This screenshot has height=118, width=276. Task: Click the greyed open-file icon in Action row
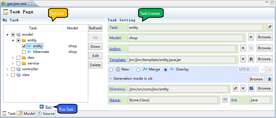251,48
